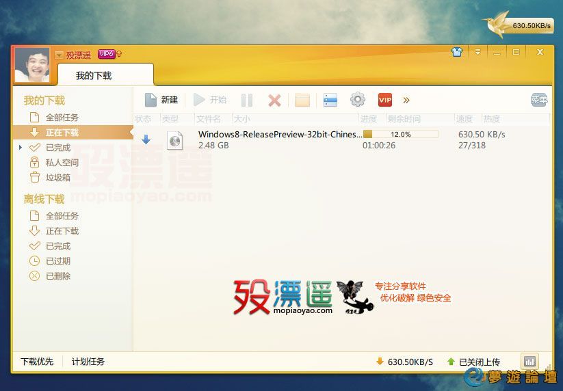The image size is (563, 391).
Task: Select the 我的下载 tab
Action: [105, 75]
